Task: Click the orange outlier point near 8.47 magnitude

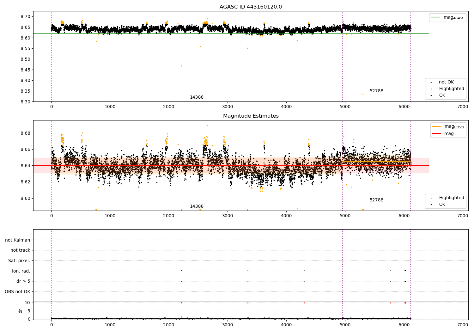Action: coord(181,66)
